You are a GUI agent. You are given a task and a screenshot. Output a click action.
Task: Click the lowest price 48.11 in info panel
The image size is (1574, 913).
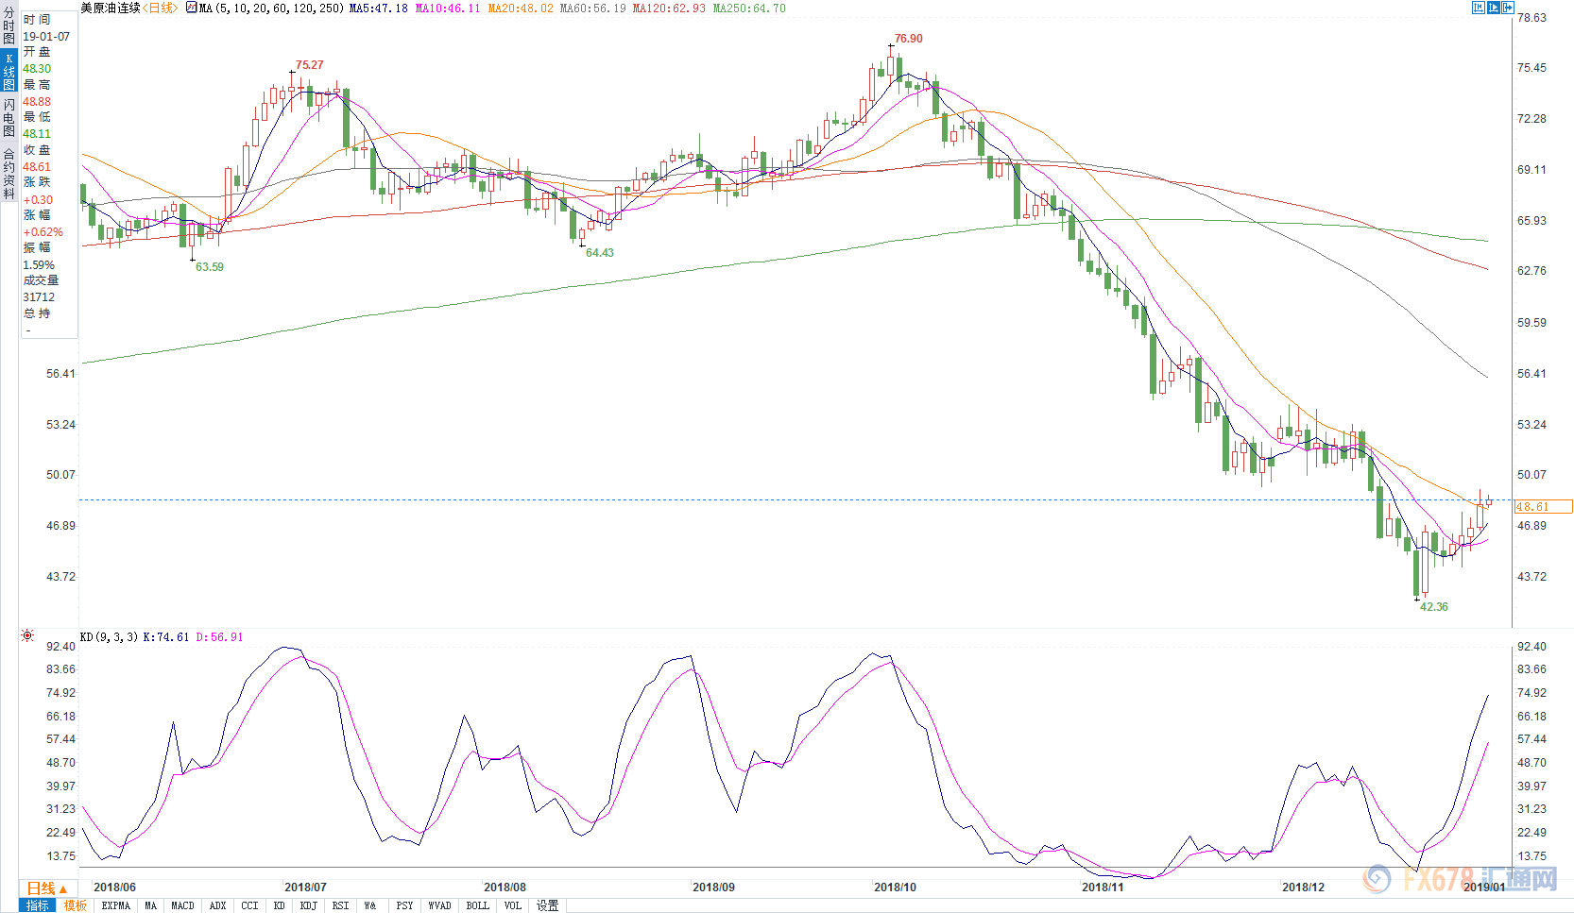(37, 134)
